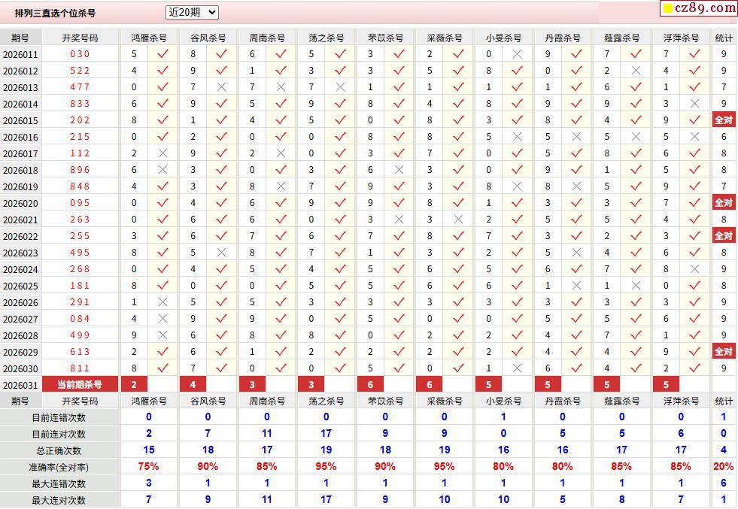Click the check mark for 丹霞杀号 in row 2026022

(576, 235)
